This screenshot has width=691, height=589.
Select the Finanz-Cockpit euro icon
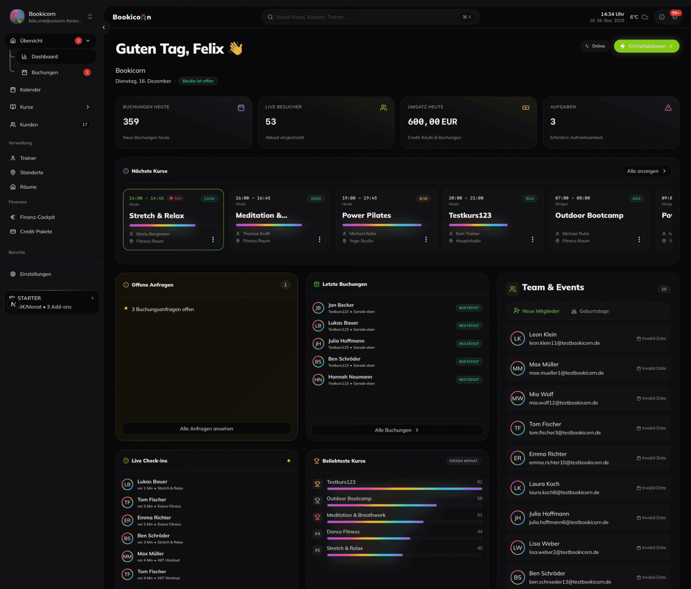[x=13, y=217]
